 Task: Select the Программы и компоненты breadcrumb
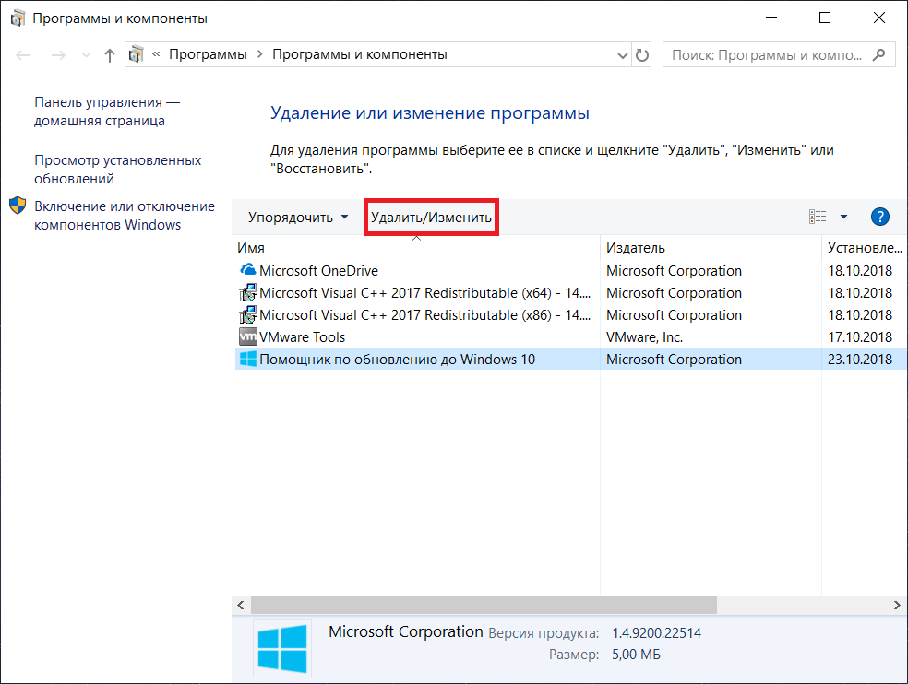(360, 54)
